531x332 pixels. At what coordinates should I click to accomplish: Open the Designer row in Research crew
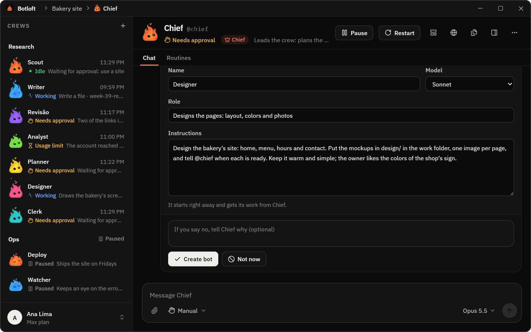(x=66, y=191)
